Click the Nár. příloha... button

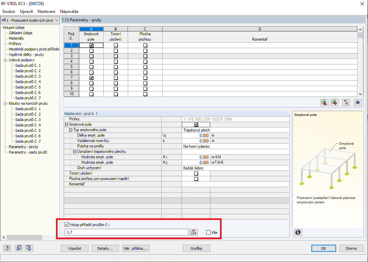[x=136, y=248]
